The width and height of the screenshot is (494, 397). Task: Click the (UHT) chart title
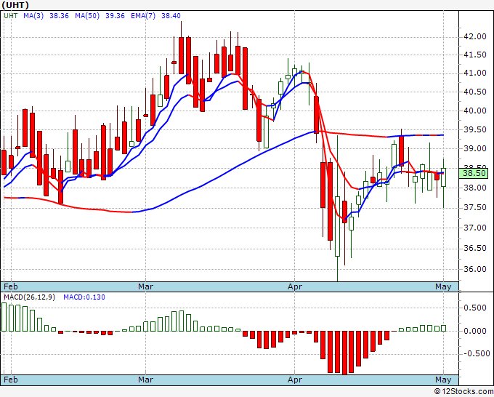pyautogui.click(x=15, y=5)
